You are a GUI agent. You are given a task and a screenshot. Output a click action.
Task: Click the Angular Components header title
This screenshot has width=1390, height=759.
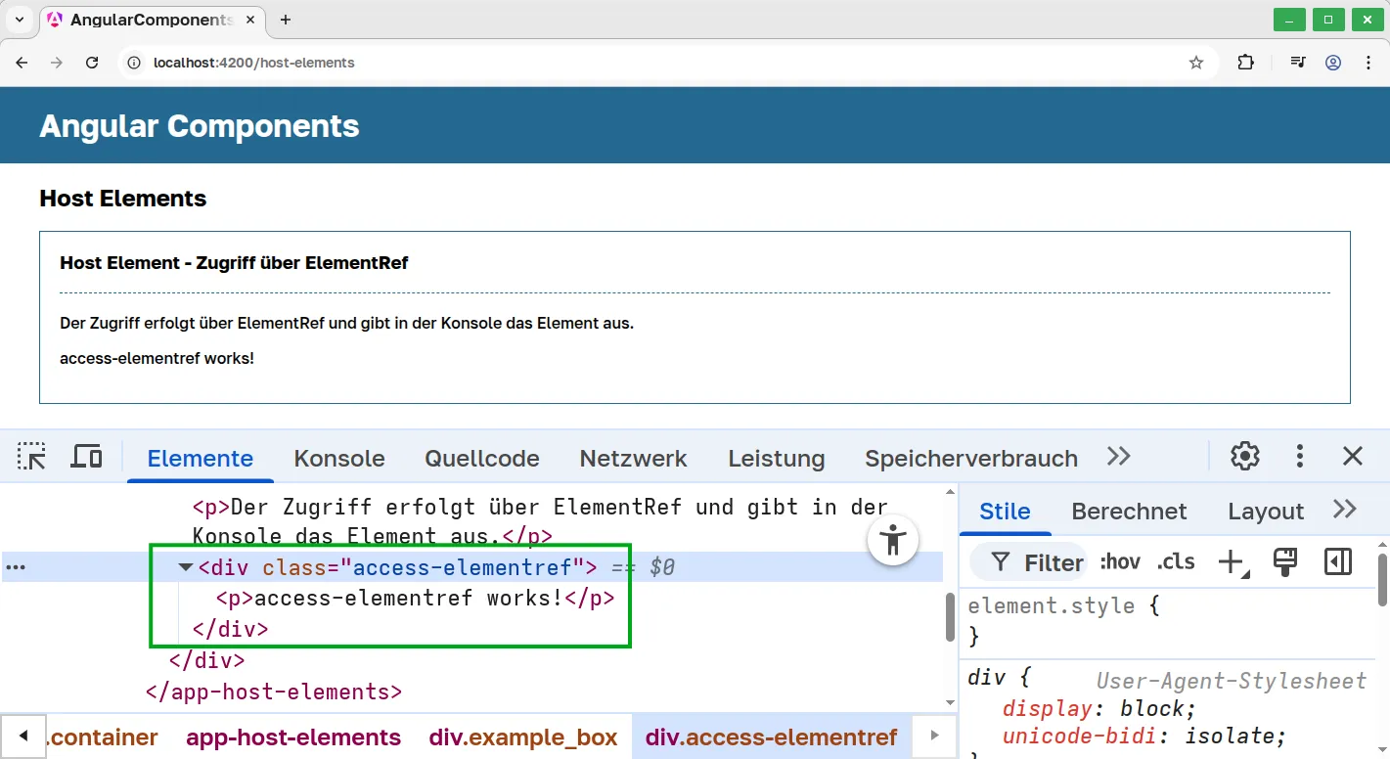[200, 126]
